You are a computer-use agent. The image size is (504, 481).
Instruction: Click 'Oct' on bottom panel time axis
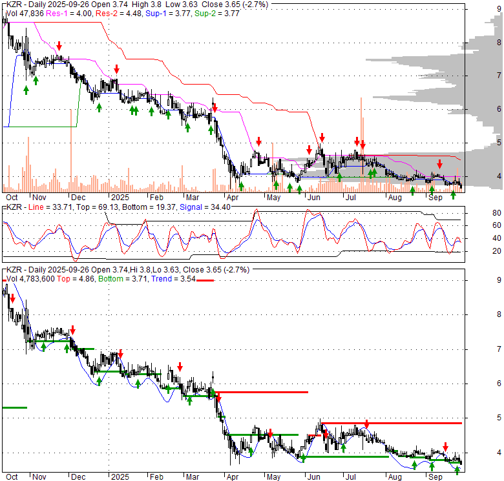click(12, 477)
